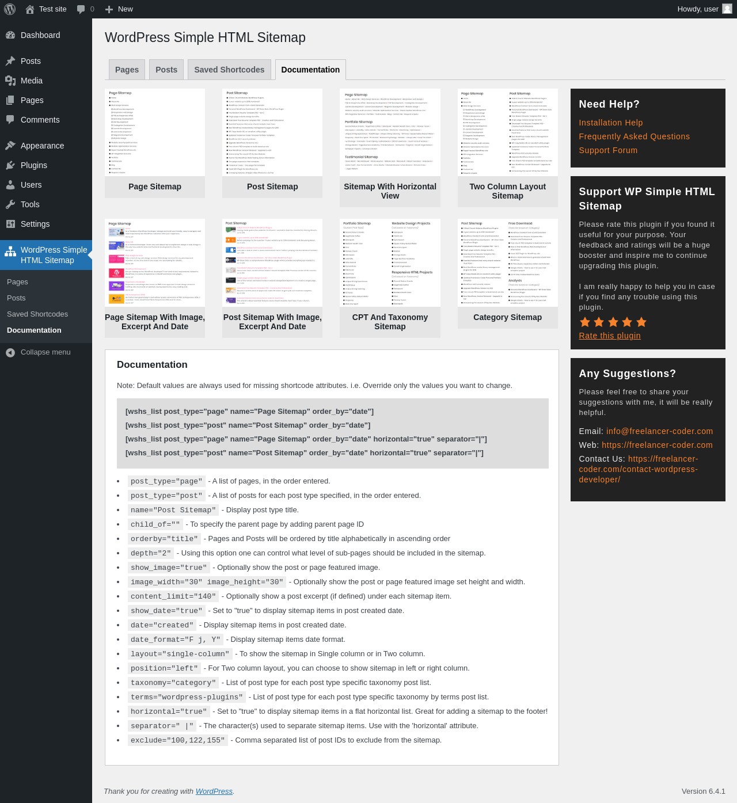737x803 pixels.
Task: Click the Comments bubble icon in sidebar
Action: (10, 120)
